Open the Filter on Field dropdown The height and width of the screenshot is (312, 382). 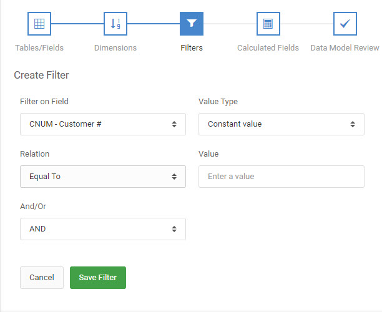pos(103,124)
